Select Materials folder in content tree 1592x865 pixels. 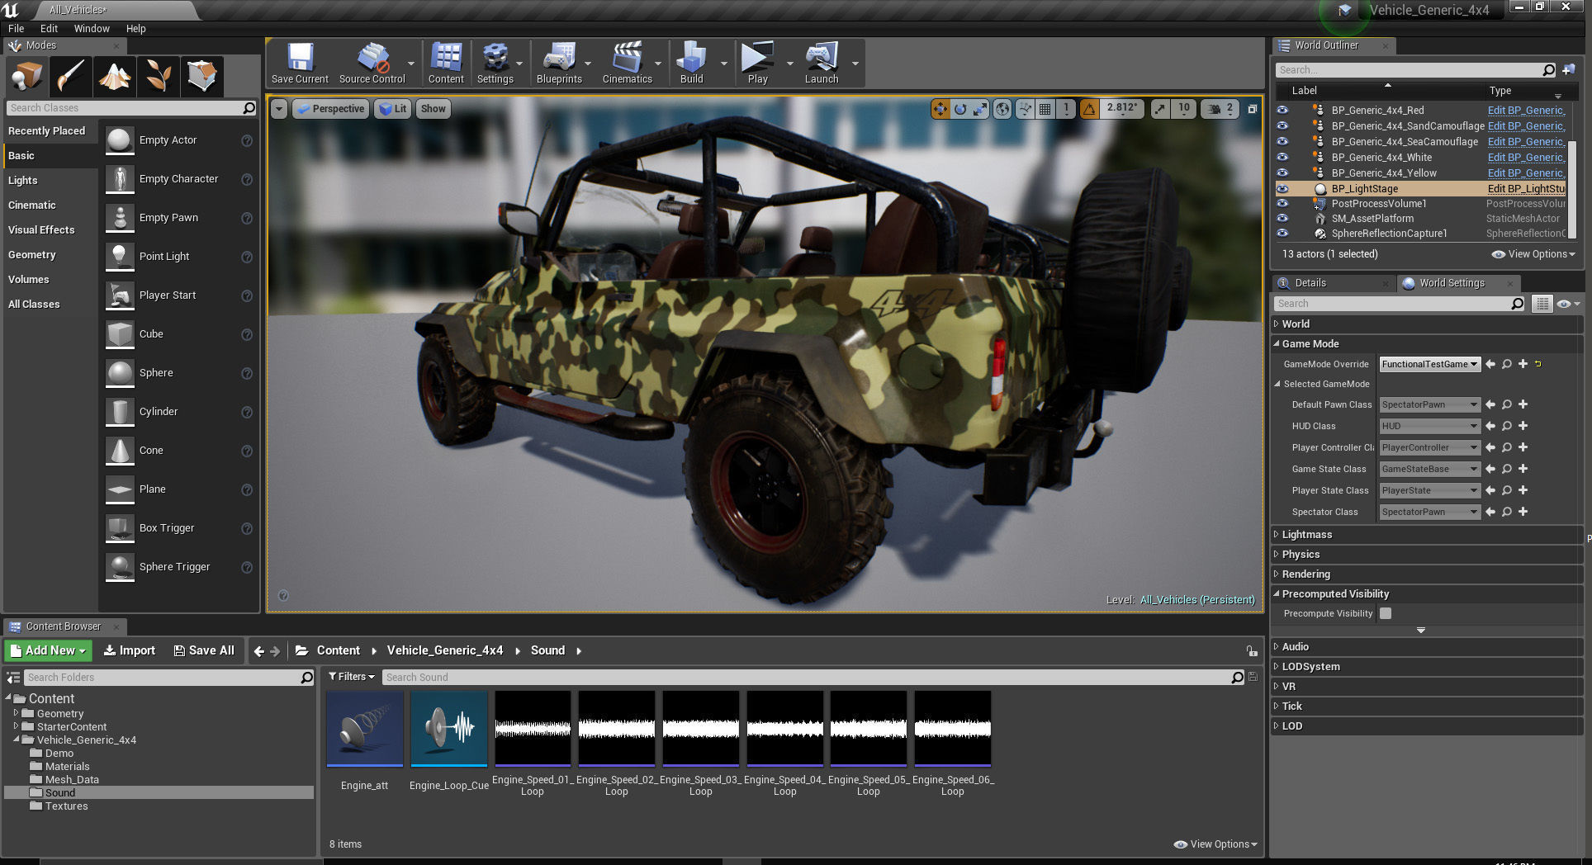coord(67,766)
